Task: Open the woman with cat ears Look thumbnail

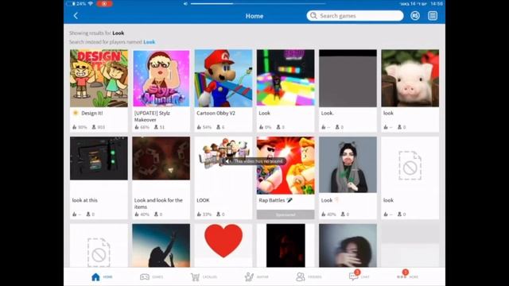Action: click(348, 164)
